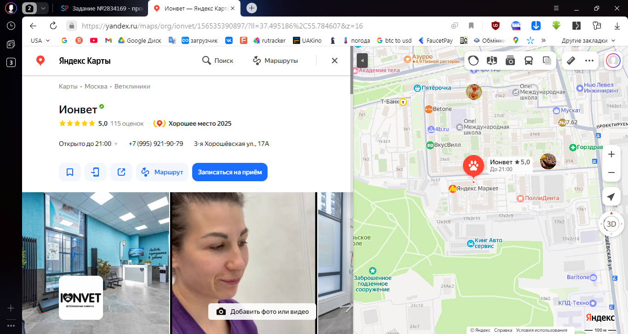Screen dimensions: 628x334
Task: Open the uBlock Origin extension icon
Action: 496,26
